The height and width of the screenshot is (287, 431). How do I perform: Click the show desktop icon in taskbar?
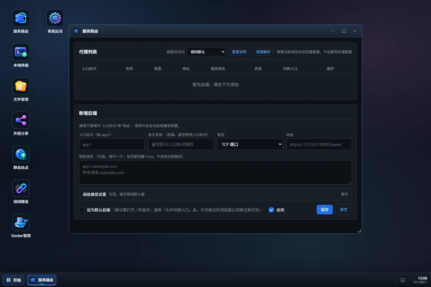click(x=403, y=280)
